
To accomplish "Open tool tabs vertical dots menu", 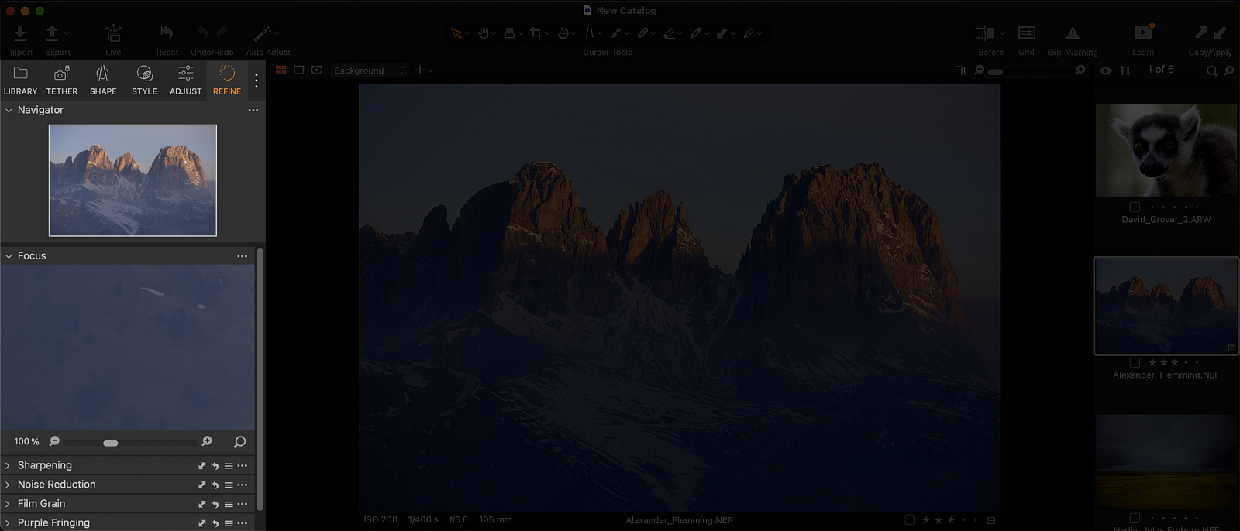I will [257, 81].
